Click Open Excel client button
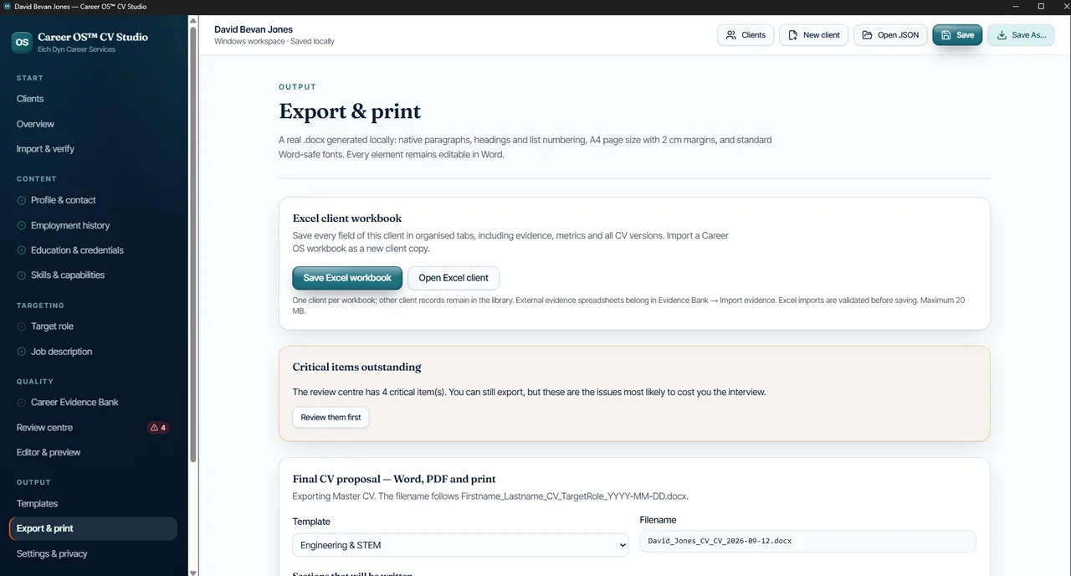The image size is (1071, 576). [454, 278]
